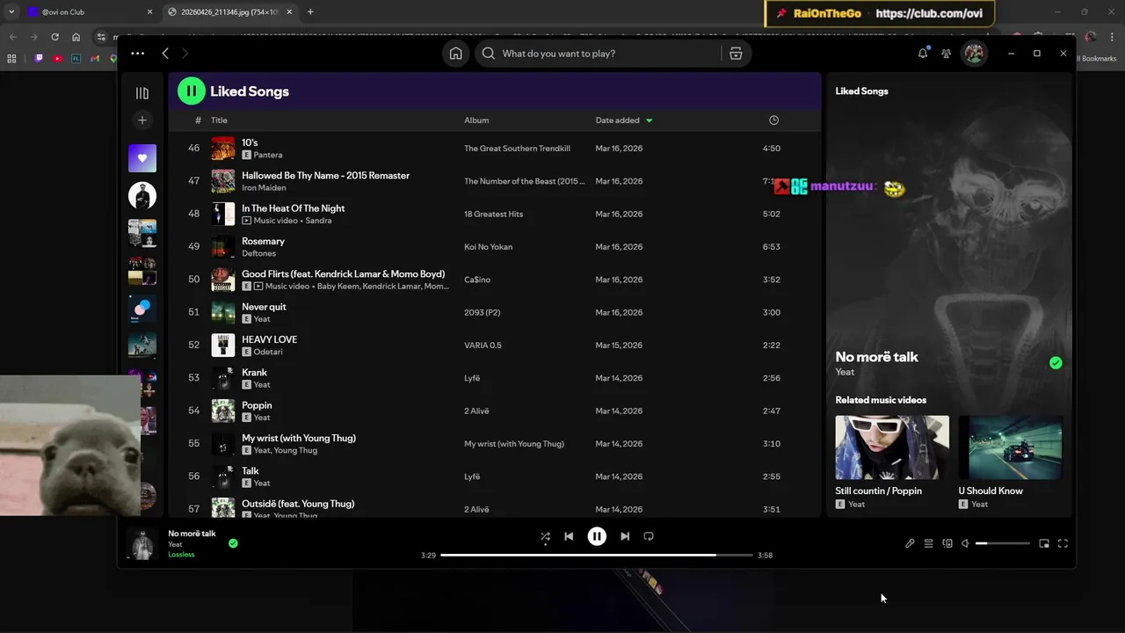Sort by the Title column header
This screenshot has height=633, width=1125.
pyautogui.click(x=219, y=120)
